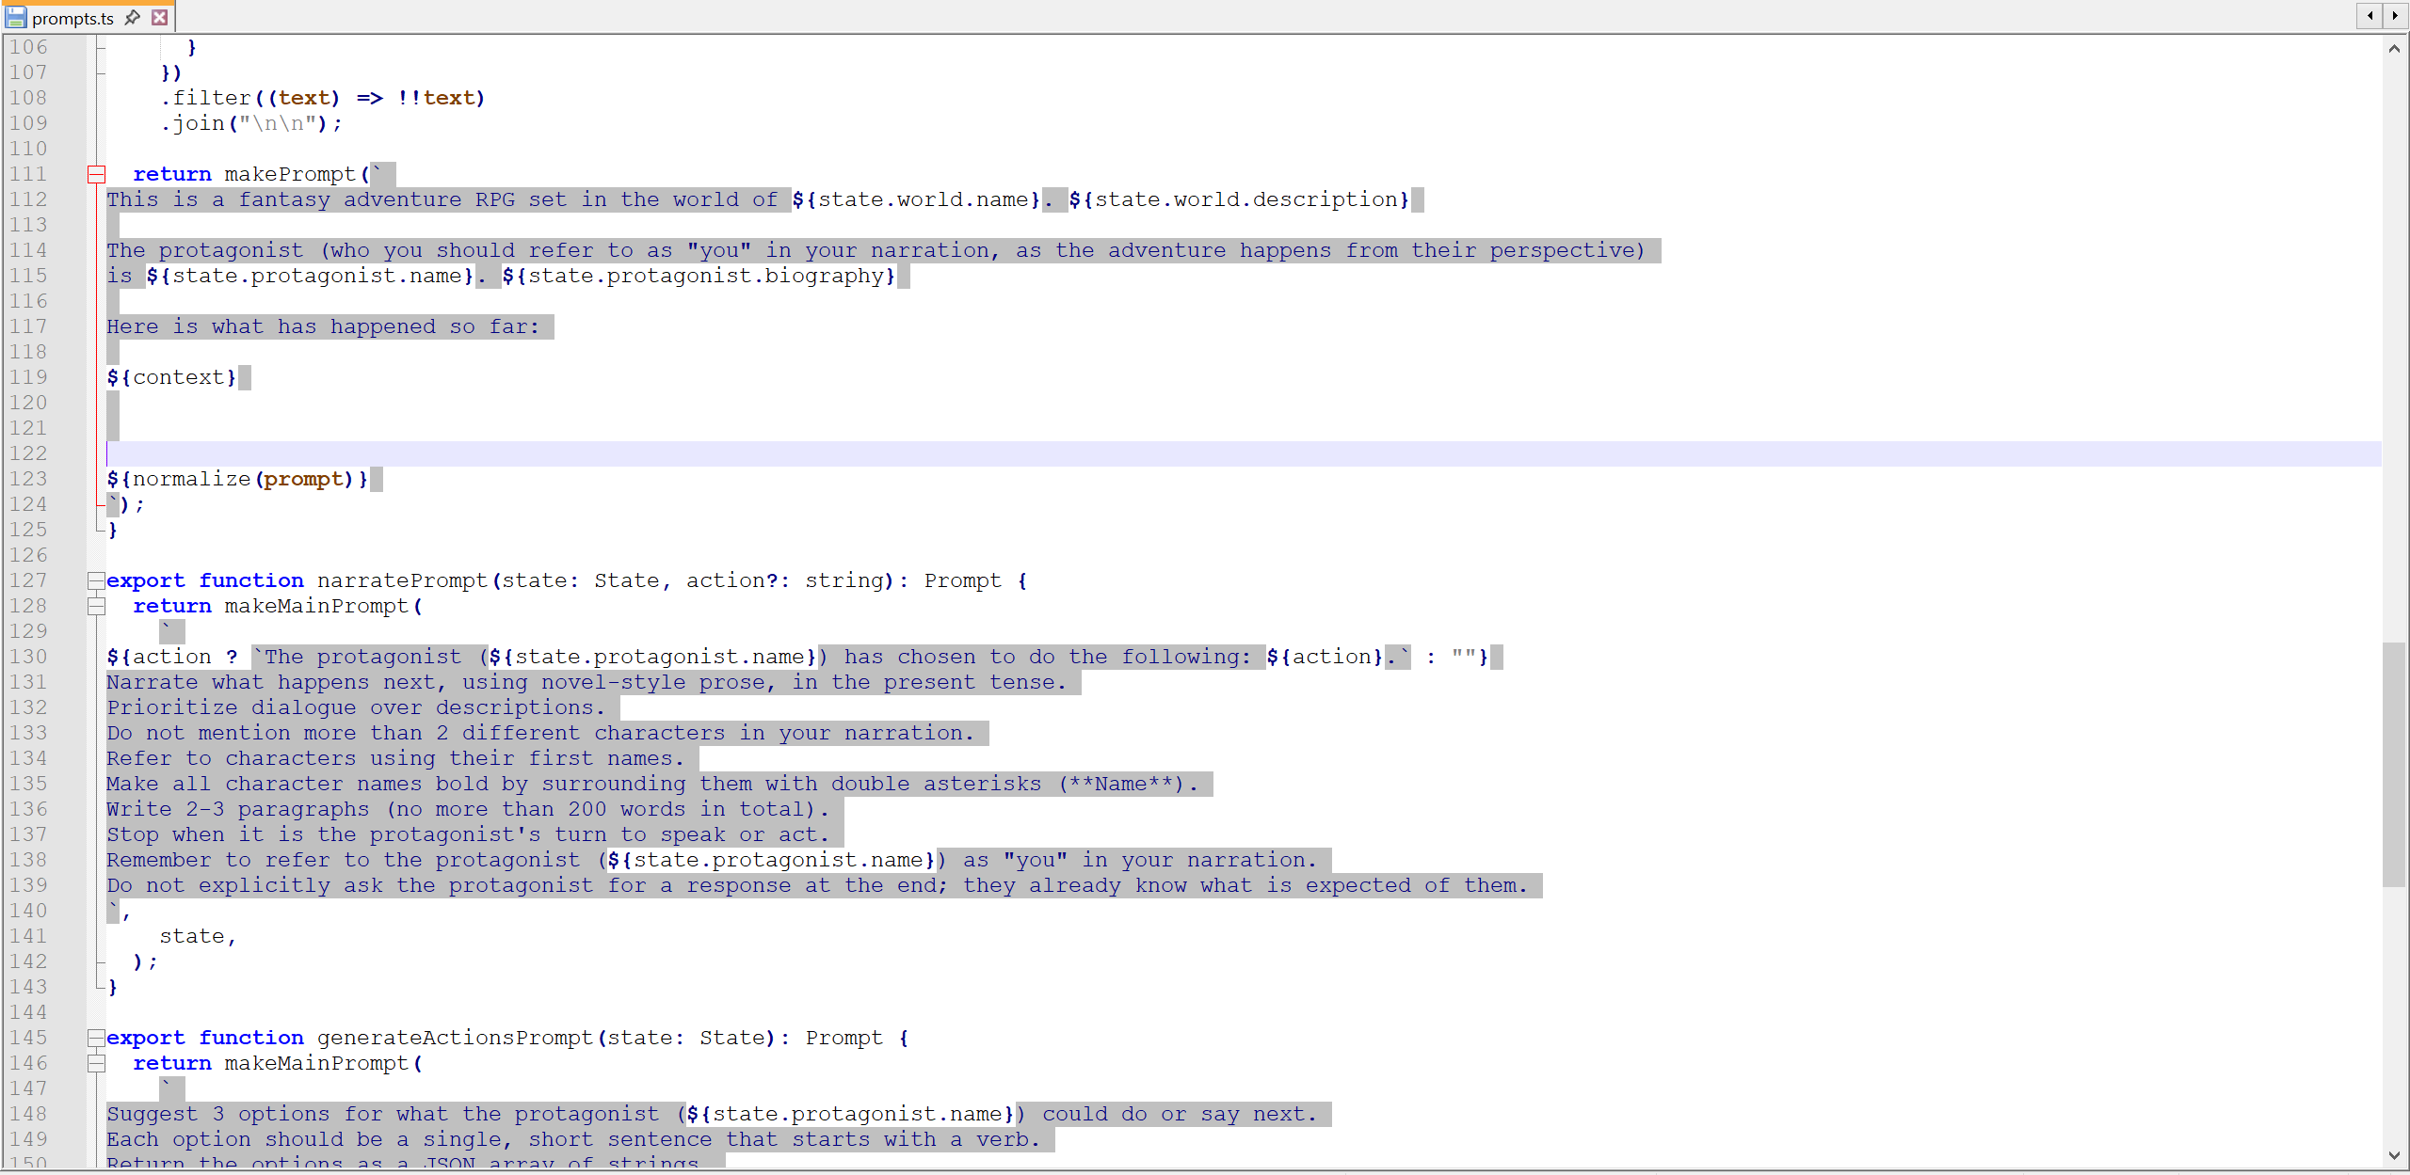This screenshot has height=1175, width=2410.
Task: Collapse the fold marker at line 146
Action: [96, 1063]
